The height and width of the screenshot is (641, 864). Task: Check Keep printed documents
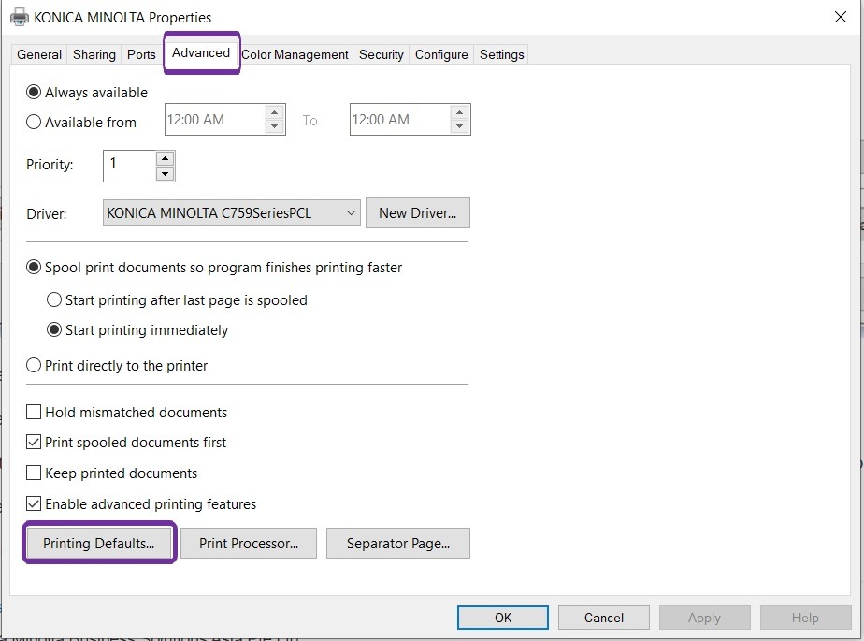(34, 473)
